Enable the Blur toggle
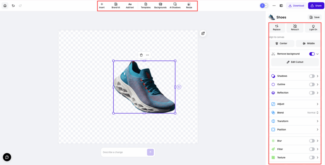 click(312, 141)
